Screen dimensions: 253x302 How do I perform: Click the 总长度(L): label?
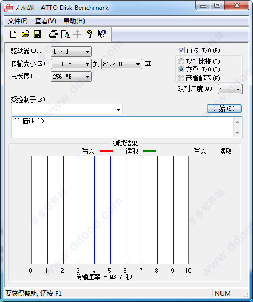point(26,76)
